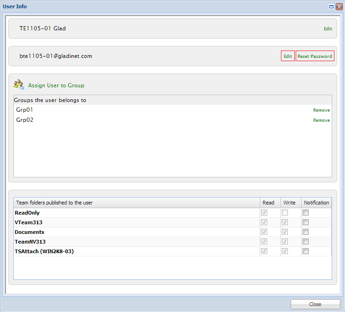This screenshot has width=345, height=312.
Task: Click the Notification column header
Action: point(316,203)
